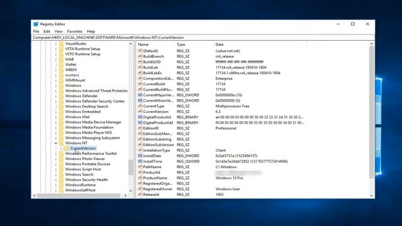This screenshot has width=402, height=226.
Task: Select the CurrentMajorVersionNumber DWORD value icon
Action: pyautogui.click(x=140, y=95)
